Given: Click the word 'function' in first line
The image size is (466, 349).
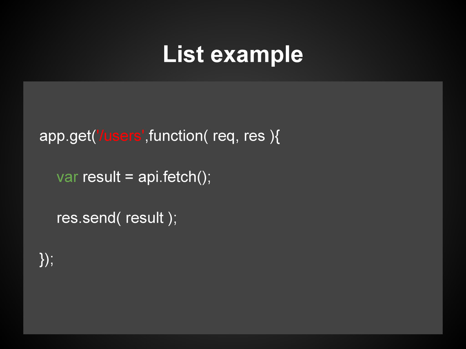Looking at the screenshot, I should tap(176, 135).
